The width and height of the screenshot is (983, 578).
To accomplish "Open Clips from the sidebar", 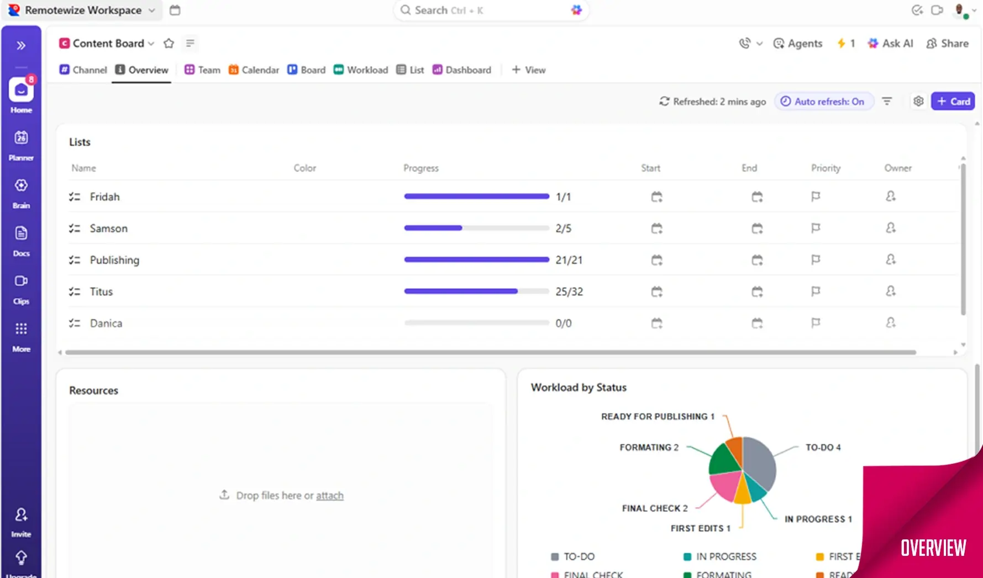I will click(x=21, y=282).
